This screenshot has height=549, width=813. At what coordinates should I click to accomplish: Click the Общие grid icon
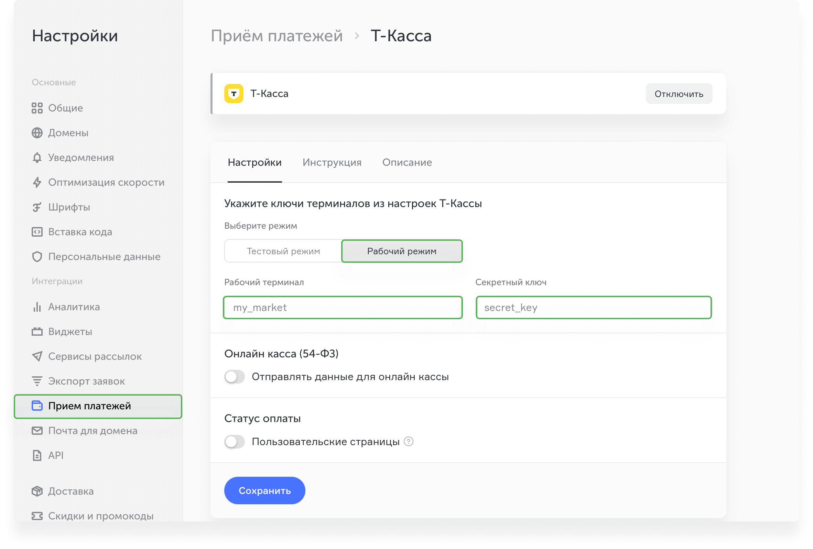click(x=37, y=108)
